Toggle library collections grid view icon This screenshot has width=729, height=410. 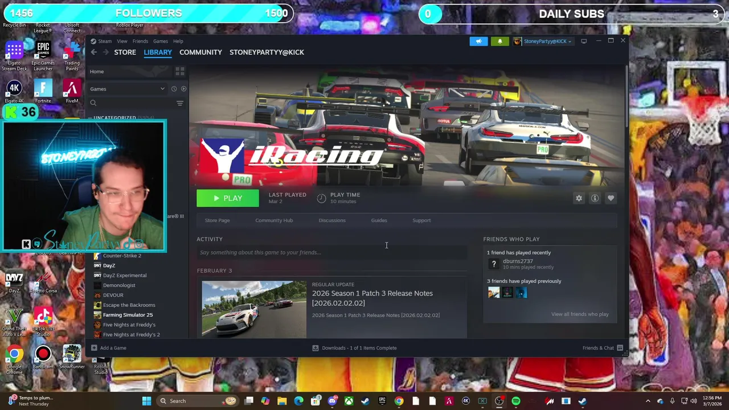(x=179, y=72)
